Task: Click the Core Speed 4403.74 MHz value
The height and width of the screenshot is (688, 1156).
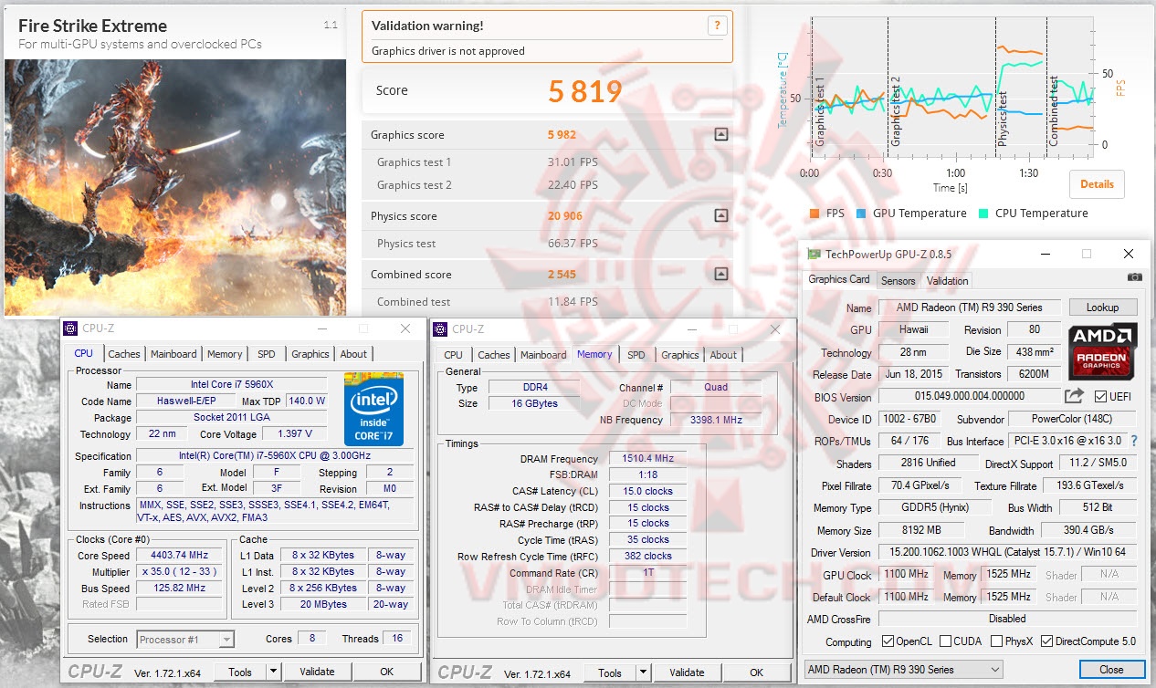Action: tap(181, 555)
